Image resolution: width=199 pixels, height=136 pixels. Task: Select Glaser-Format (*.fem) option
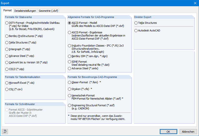click(x=69, y=82)
